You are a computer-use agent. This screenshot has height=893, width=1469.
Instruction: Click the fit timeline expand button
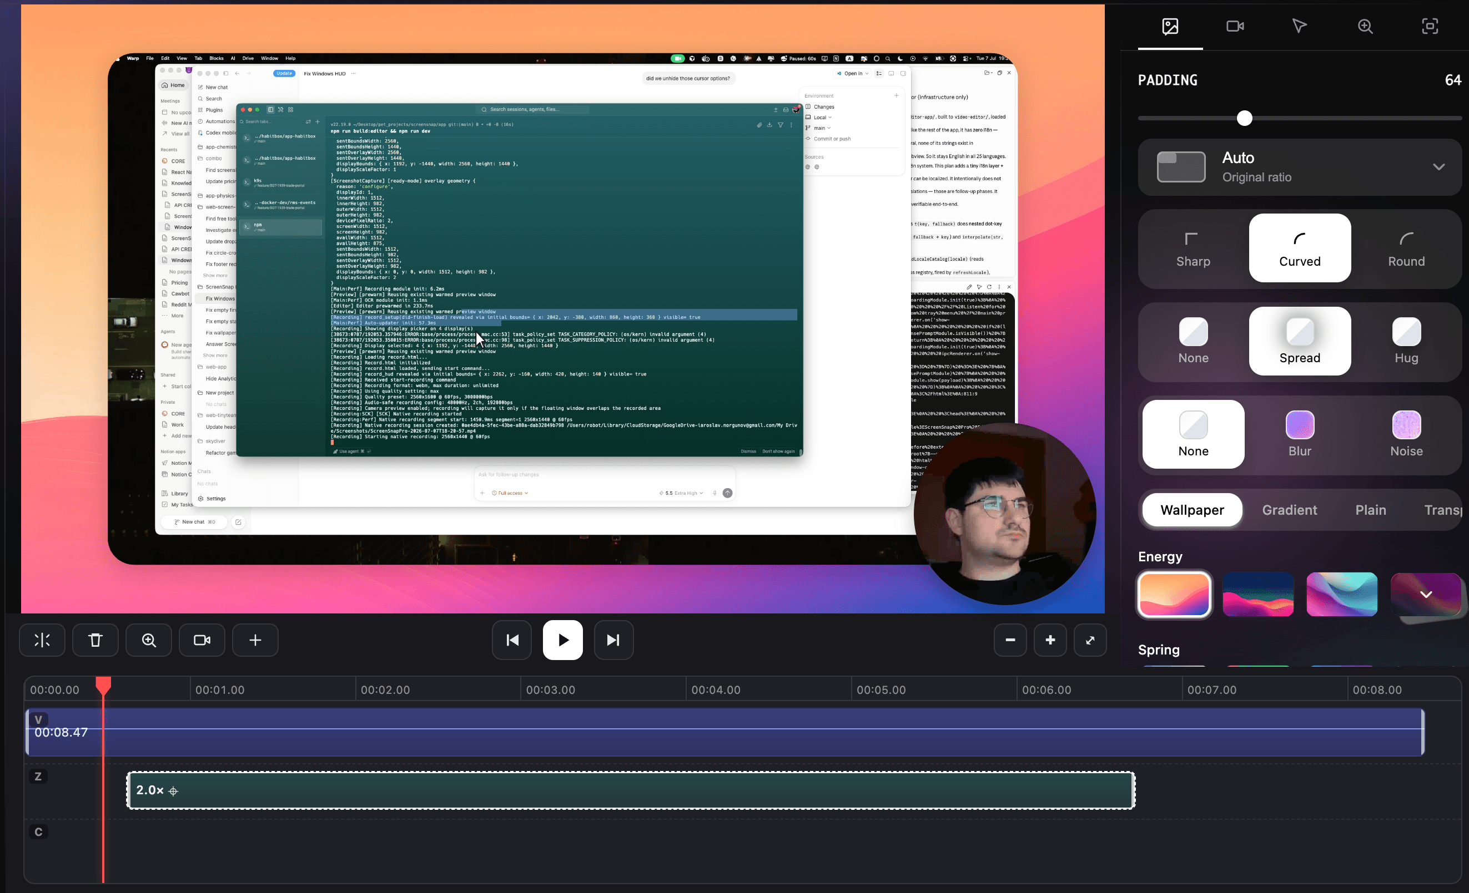click(x=1090, y=640)
